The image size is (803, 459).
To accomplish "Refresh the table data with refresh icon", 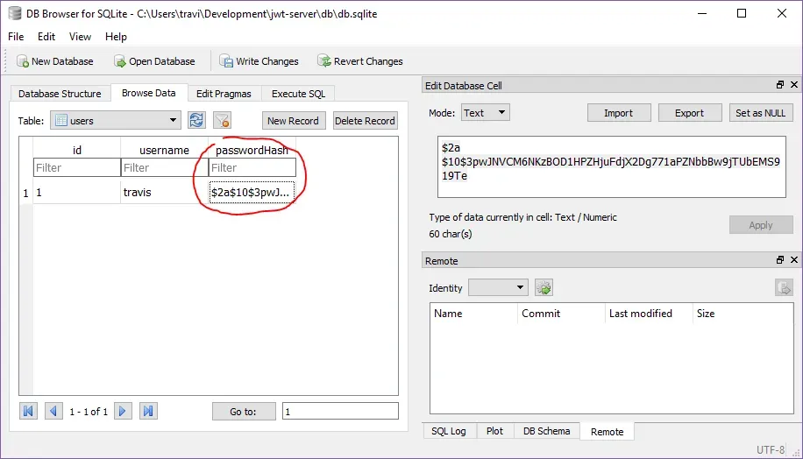I will tap(197, 121).
